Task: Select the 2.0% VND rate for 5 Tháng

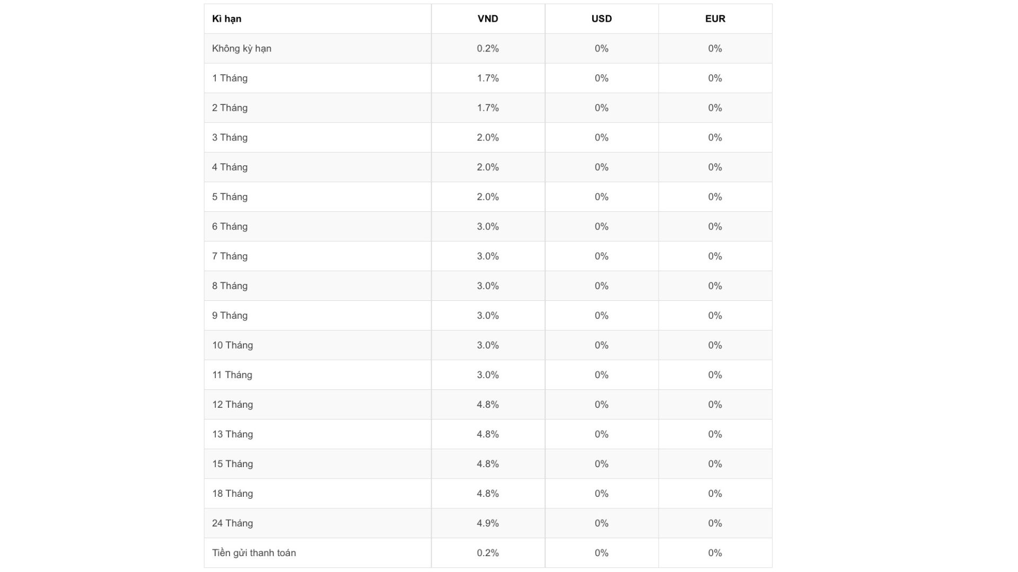Action: pos(488,196)
